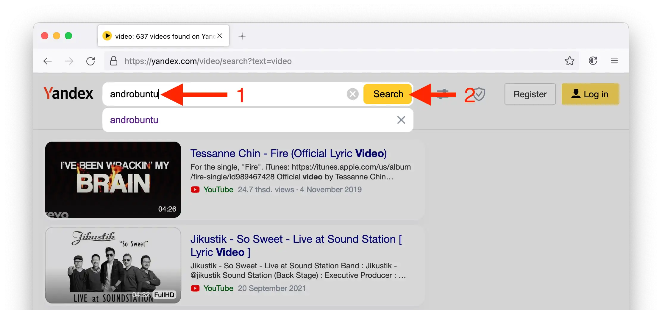Remove the androbuntu suggestion with its X
Viewport: 662px width, 310px height.
(x=401, y=120)
